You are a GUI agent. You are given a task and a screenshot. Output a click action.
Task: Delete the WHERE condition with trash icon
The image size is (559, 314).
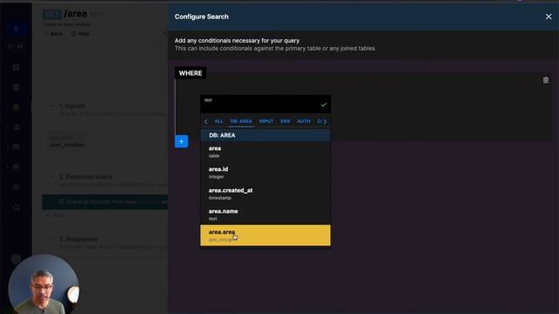(545, 80)
